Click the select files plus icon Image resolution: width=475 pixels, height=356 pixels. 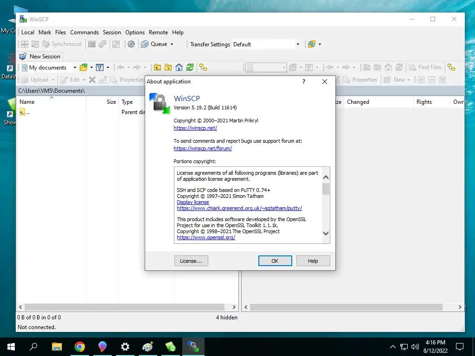[421, 80]
